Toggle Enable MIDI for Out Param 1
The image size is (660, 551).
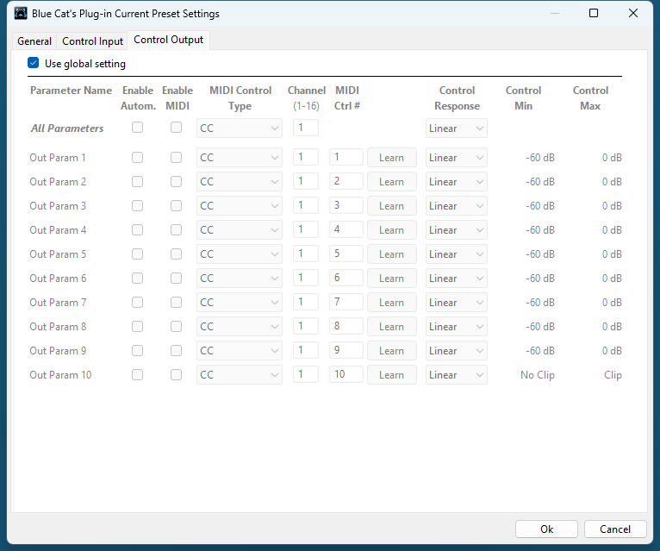pyautogui.click(x=176, y=158)
